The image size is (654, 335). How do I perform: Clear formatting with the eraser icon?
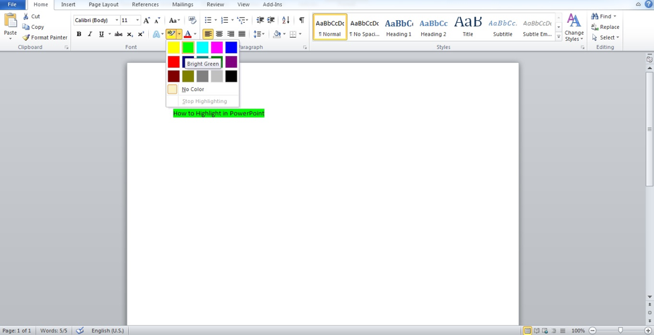[x=192, y=20]
